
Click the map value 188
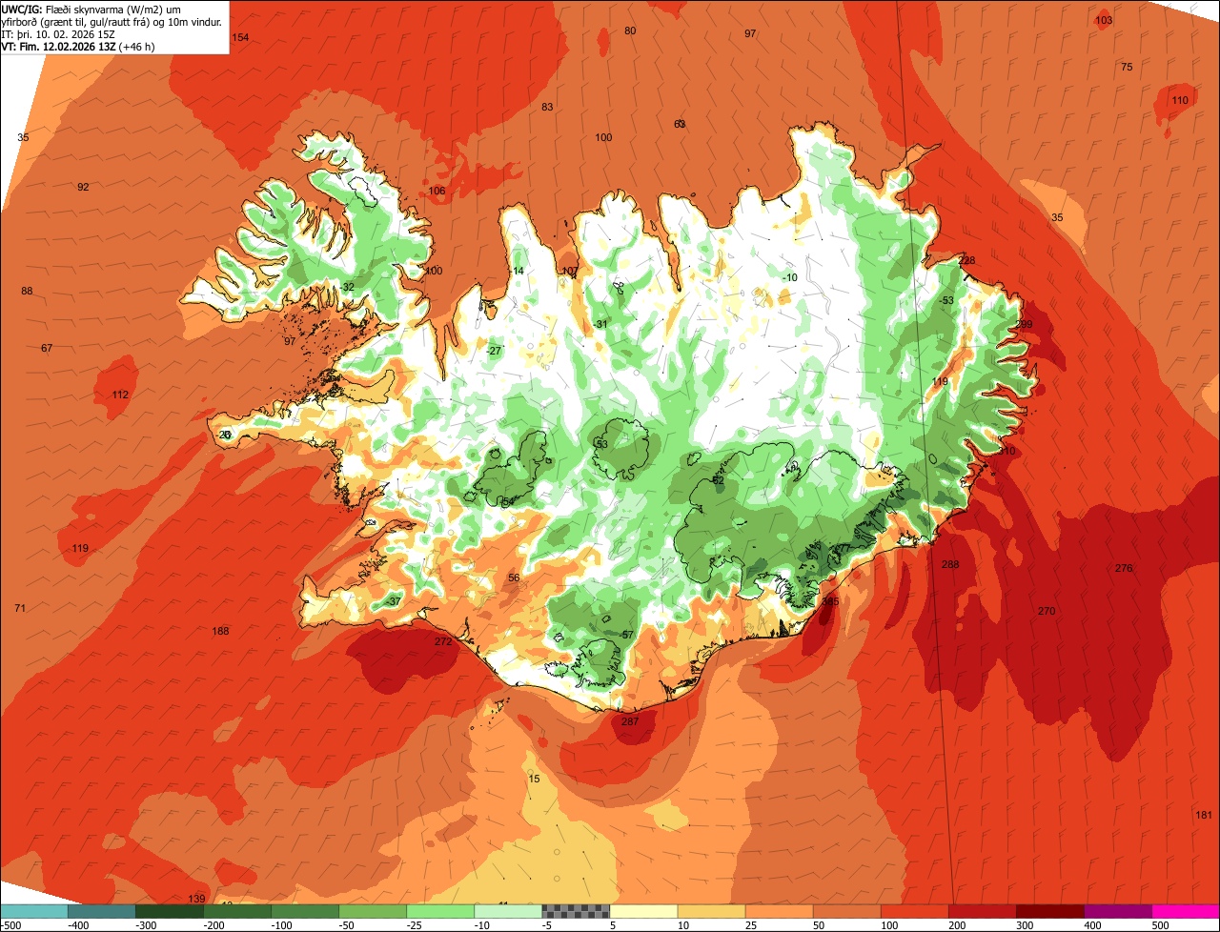click(x=220, y=631)
